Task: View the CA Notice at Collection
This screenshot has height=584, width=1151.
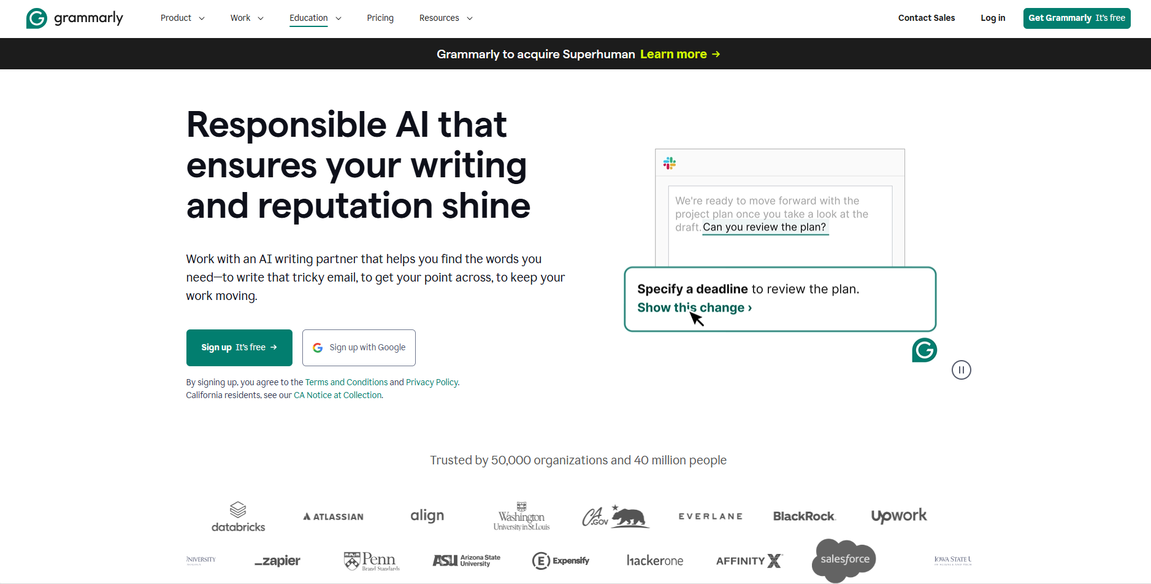Action: pyautogui.click(x=338, y=395)
